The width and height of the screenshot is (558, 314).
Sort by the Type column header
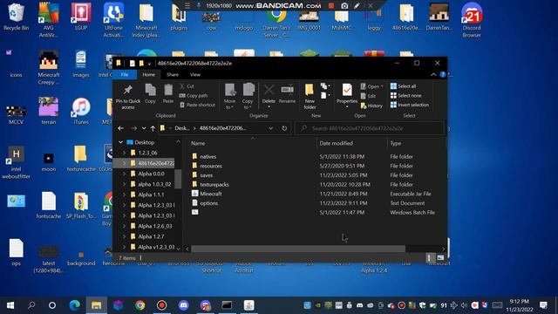tap(395, 143)
